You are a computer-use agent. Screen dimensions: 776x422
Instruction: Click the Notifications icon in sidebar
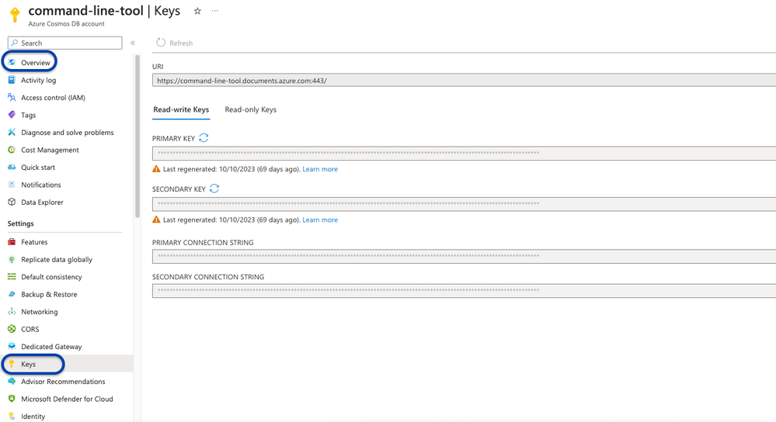click(x=12, y=185)
